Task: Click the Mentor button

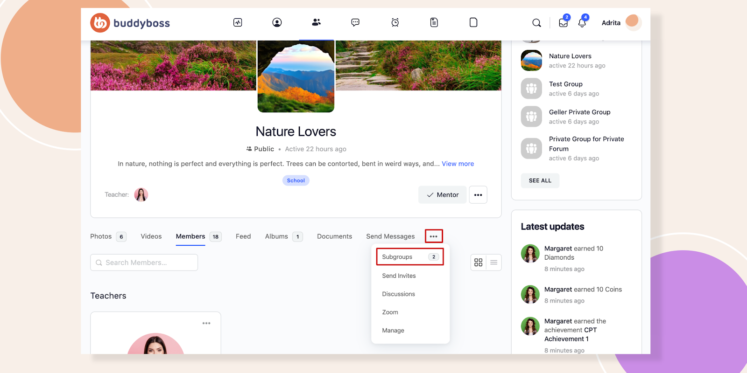Action: (x=443, y=195)
